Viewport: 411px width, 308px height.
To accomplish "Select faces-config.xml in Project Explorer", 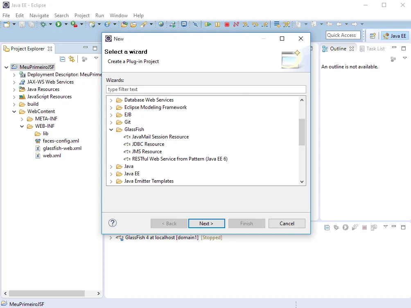I will (61, 141).
